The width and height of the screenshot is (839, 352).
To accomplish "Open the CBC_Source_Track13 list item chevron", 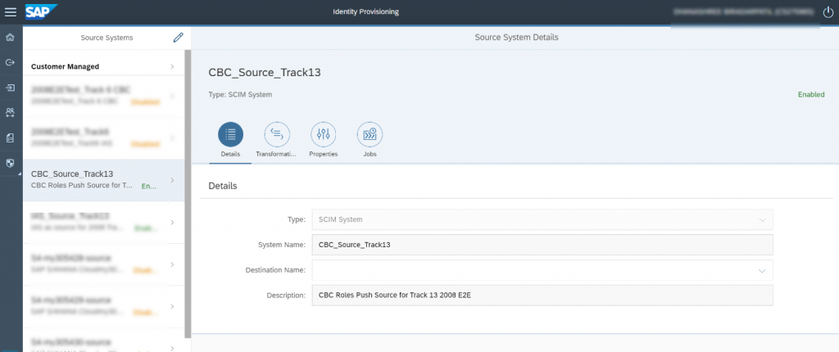I will [x=172, y=180].
